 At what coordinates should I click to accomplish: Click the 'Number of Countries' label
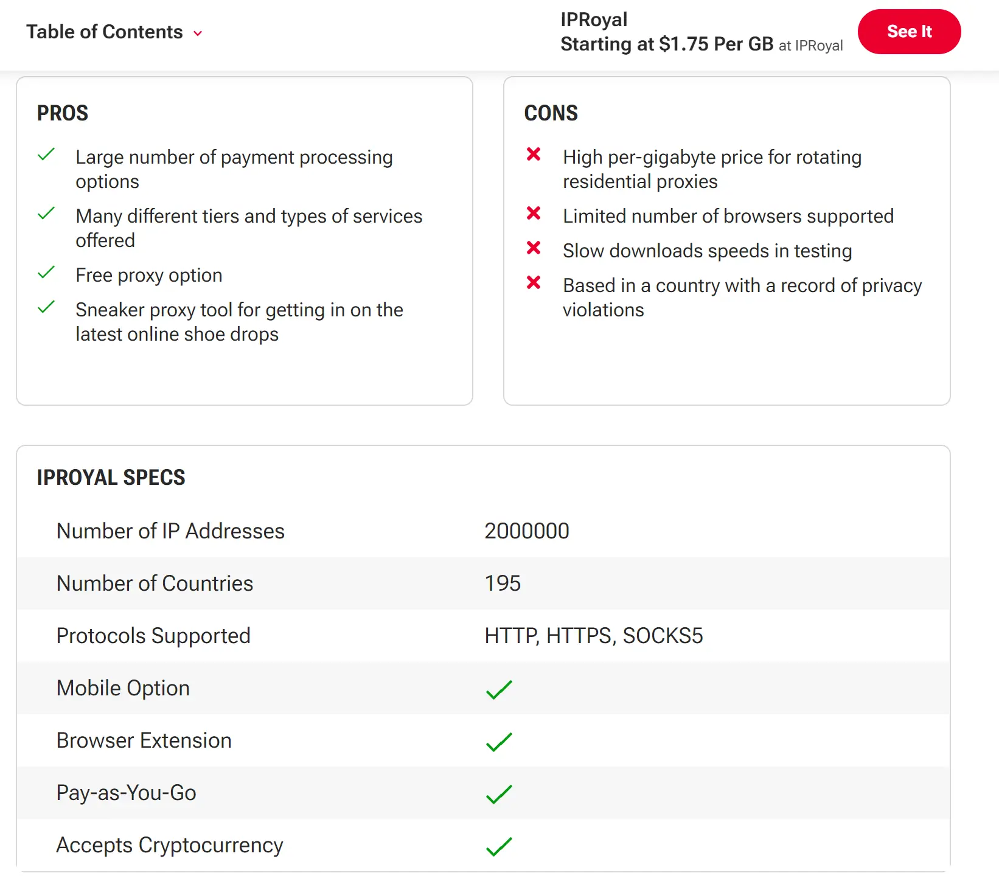point(155,583)
